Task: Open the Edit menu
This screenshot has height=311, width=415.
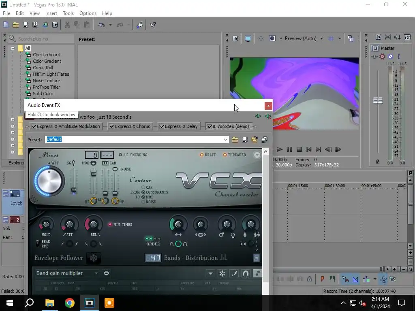Action: click(x=19, y=13)
